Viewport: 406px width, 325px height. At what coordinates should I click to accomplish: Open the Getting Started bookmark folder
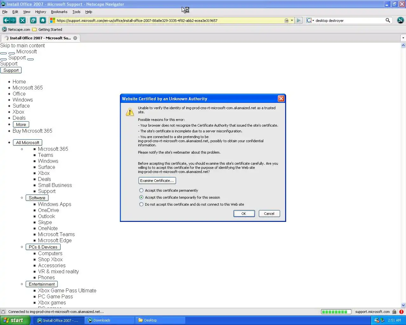[47, 30]
